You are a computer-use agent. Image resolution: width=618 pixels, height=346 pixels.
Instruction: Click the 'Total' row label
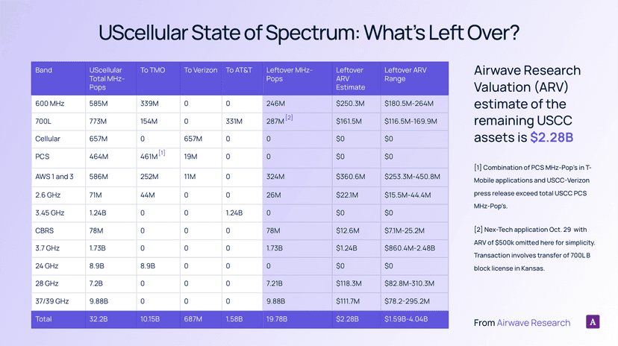click(x=44, y=318)
